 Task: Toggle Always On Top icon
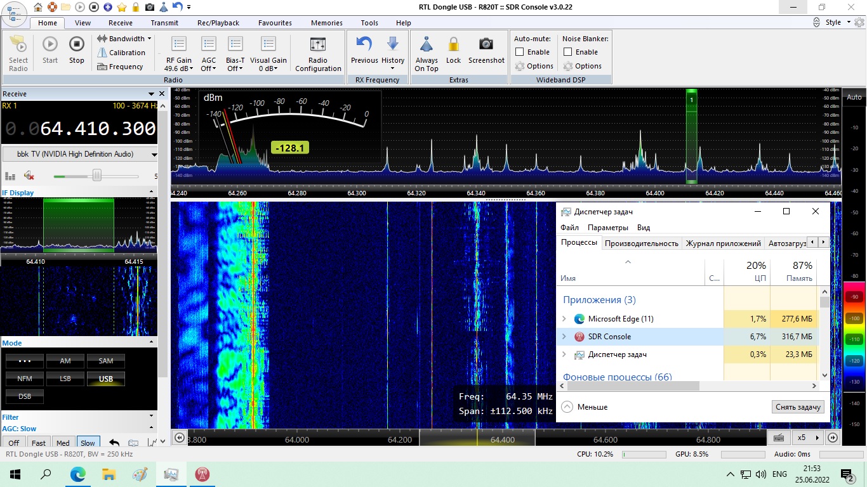(x=427, y=44)
